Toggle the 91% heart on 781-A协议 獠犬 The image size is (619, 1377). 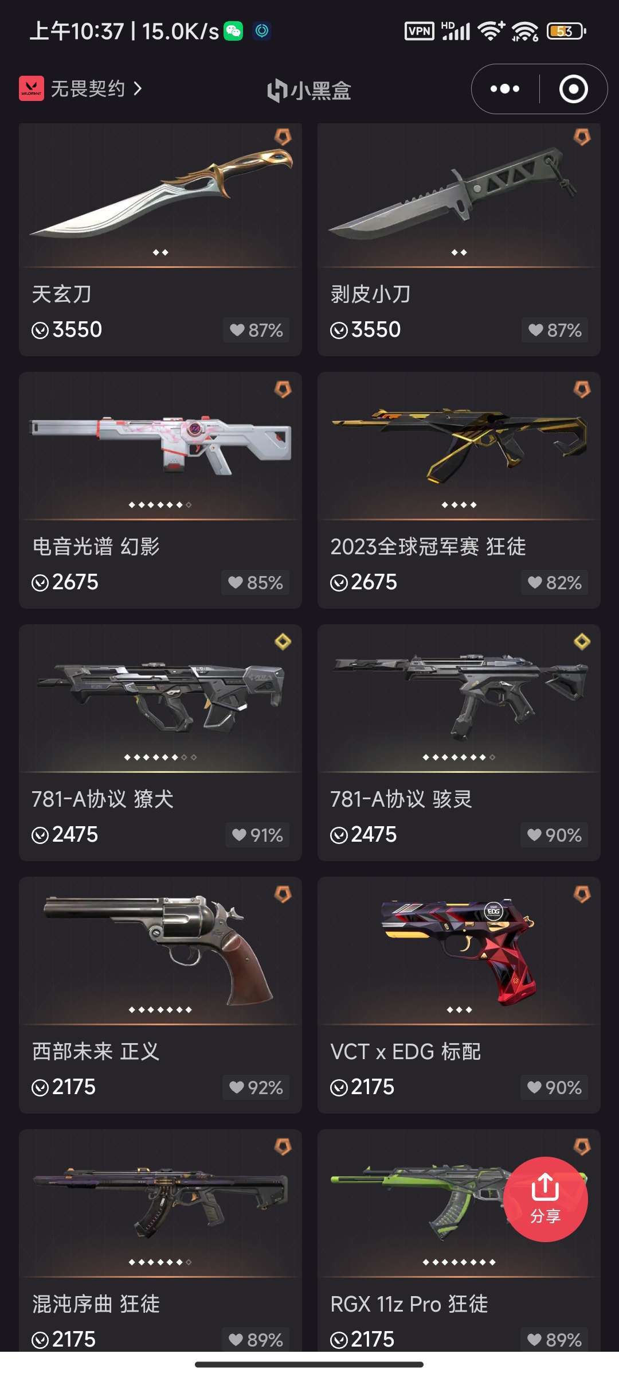pyautogui.click(x=257, y=835)
